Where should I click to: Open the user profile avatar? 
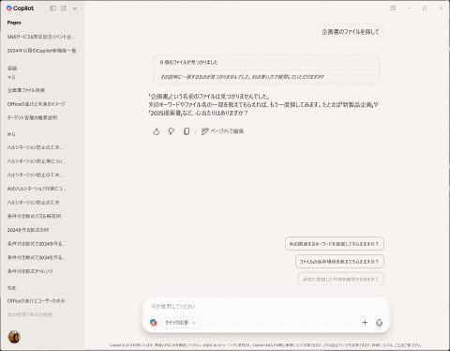pos(14,337)
